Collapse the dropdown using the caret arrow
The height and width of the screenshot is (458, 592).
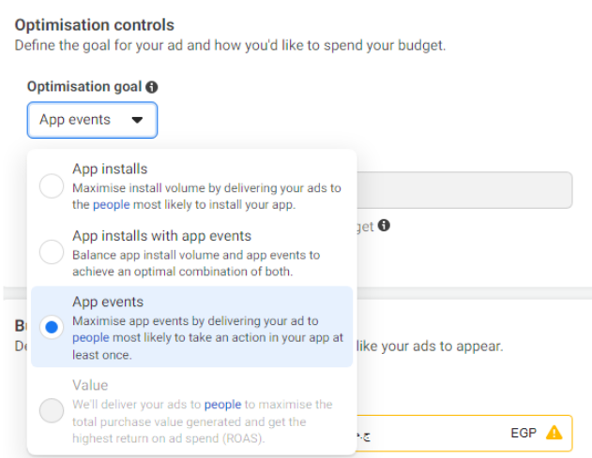click(137, 120)
